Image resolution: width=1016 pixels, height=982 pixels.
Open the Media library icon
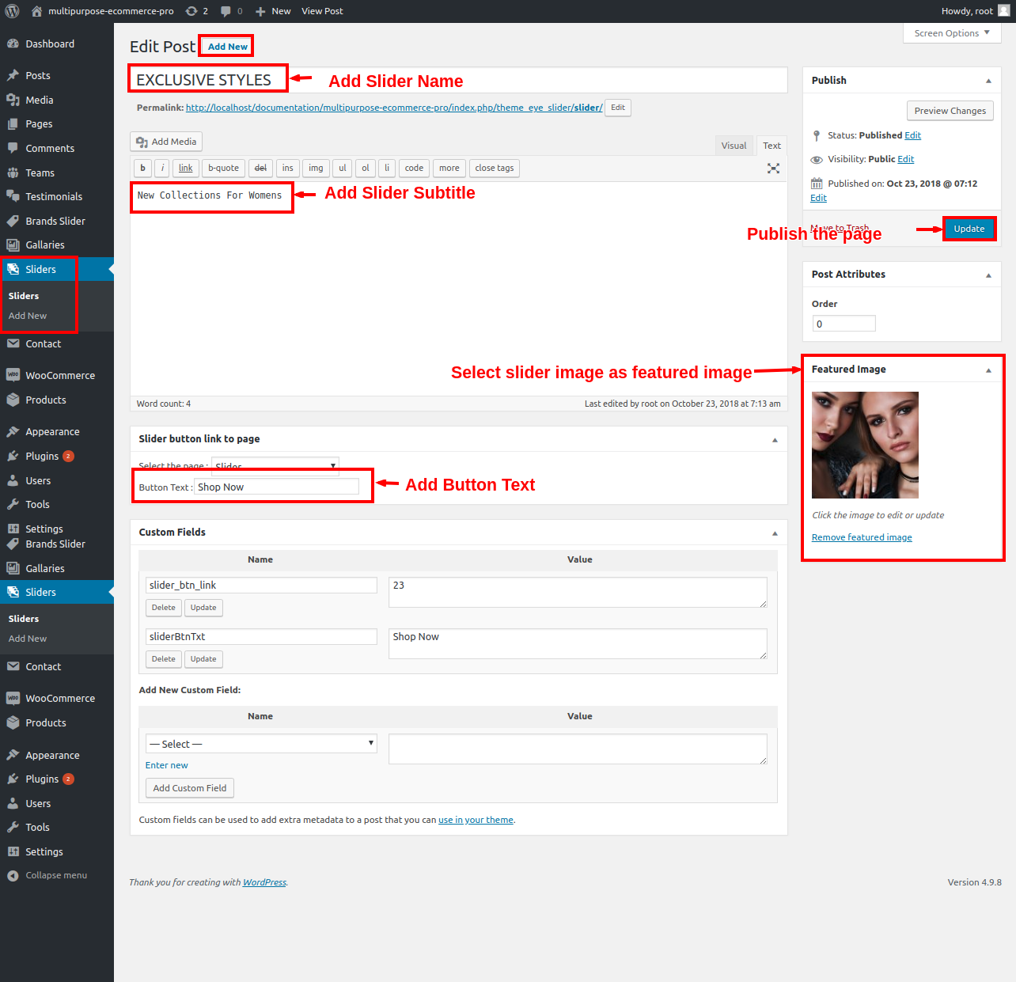(13, 100)
